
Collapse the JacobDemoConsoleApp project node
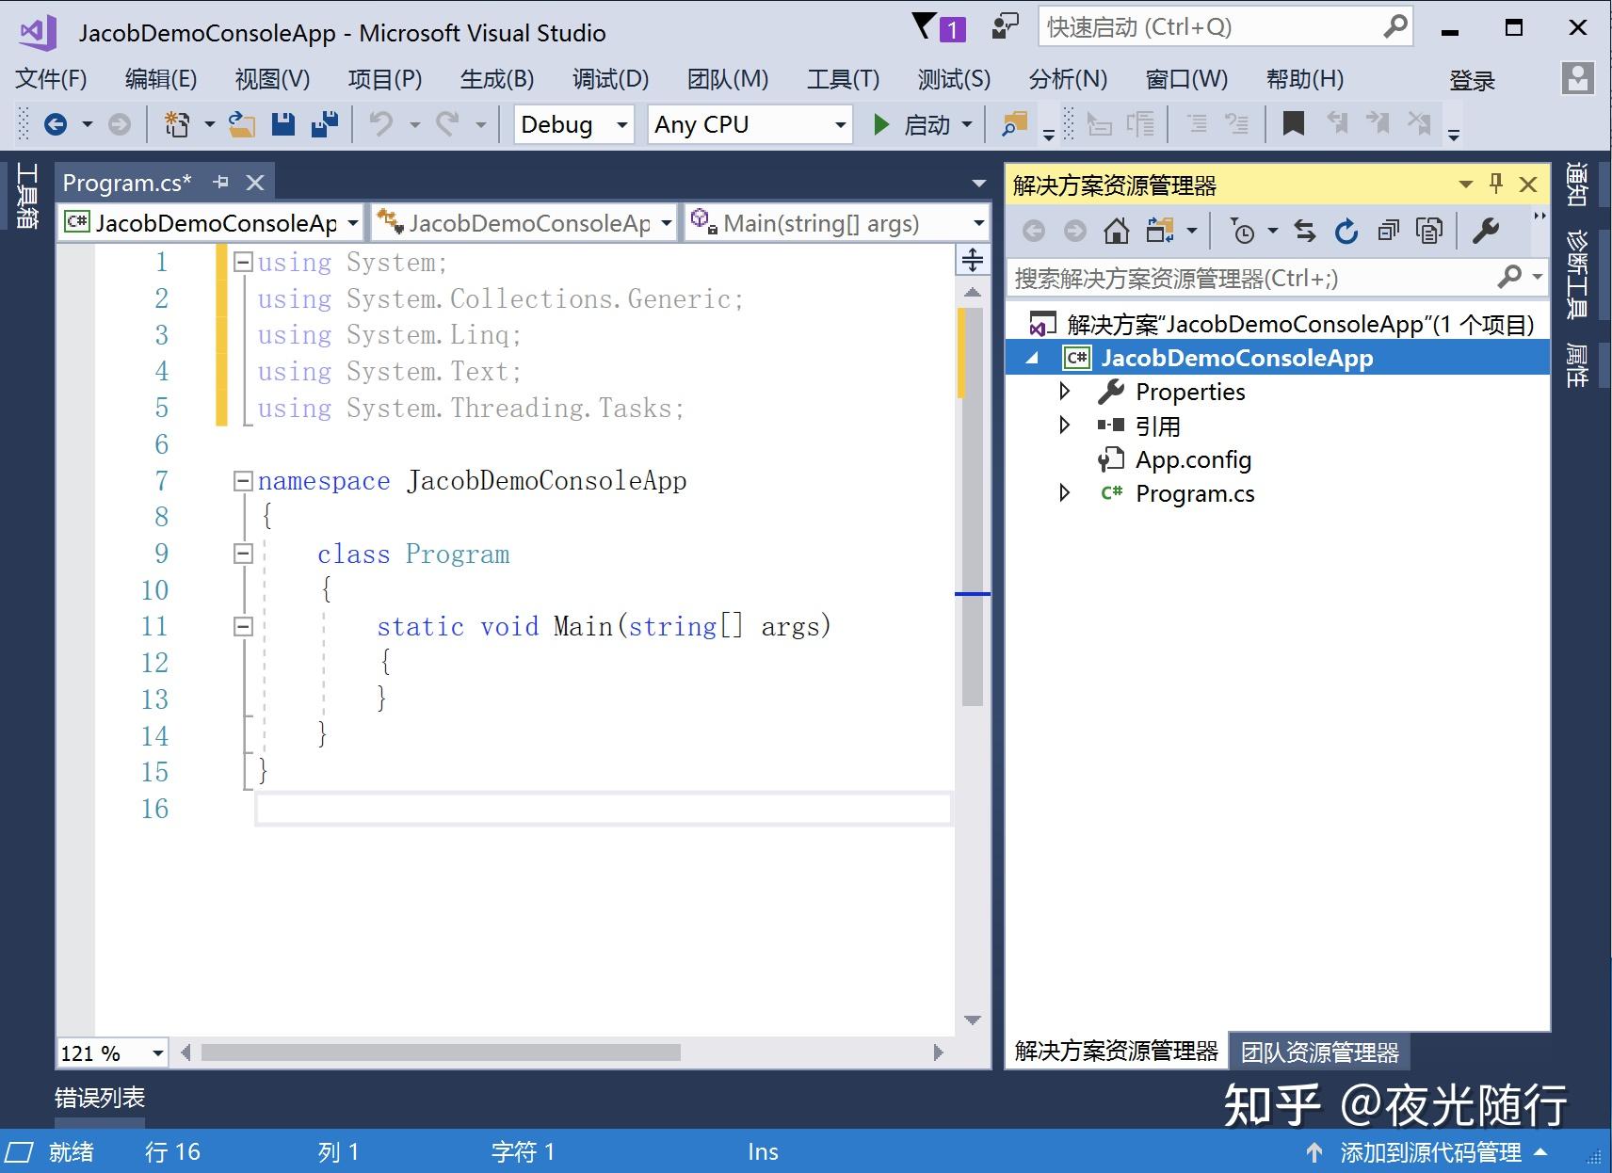coord(1033,358)
